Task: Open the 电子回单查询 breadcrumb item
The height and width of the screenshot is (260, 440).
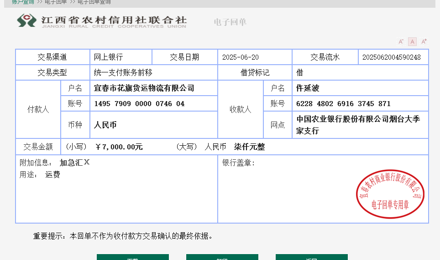Action: [x=94, y=2]
